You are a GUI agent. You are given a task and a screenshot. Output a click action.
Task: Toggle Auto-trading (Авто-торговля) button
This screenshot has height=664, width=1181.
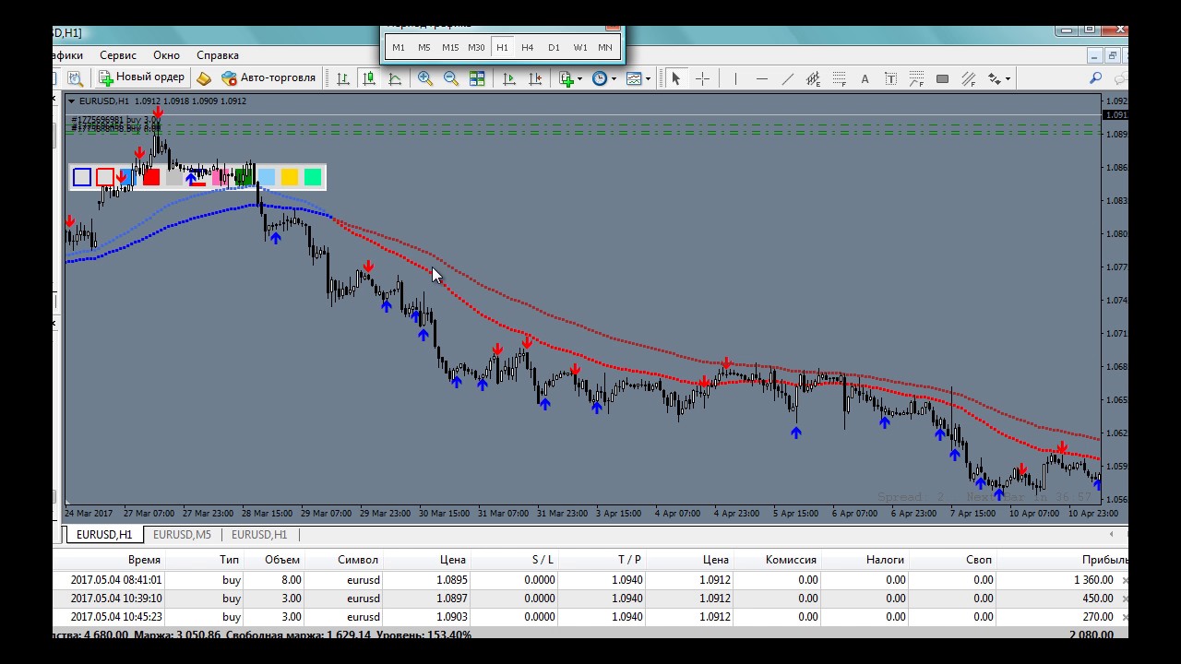point(268,78)
